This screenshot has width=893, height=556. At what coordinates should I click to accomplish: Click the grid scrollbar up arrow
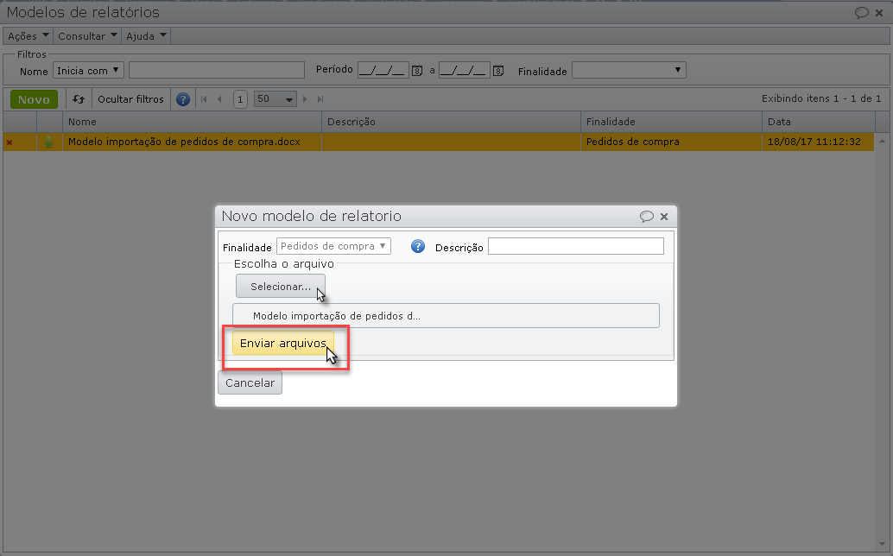point(882,141)
